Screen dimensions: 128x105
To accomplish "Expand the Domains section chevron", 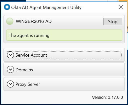I will click(x=10, y=69).
